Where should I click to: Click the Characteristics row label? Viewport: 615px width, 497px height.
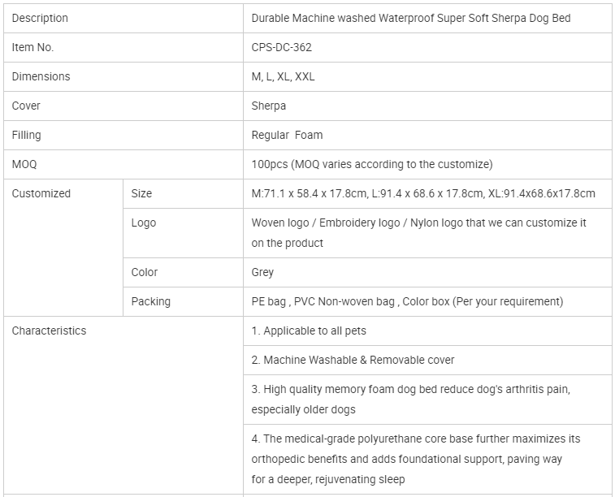49,331
